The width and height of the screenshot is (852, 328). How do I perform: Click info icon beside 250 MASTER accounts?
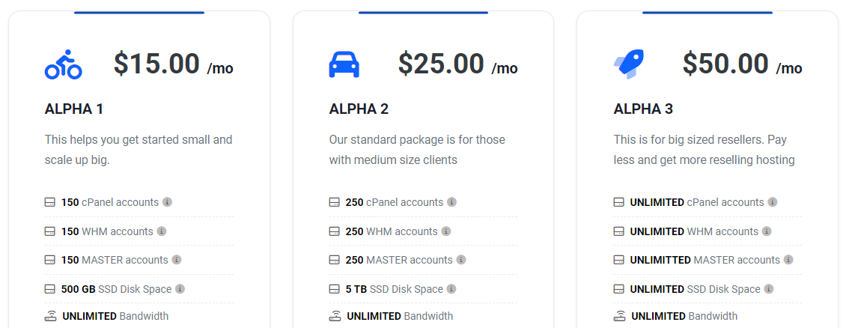pyautogui.click(x=461, y=260)
